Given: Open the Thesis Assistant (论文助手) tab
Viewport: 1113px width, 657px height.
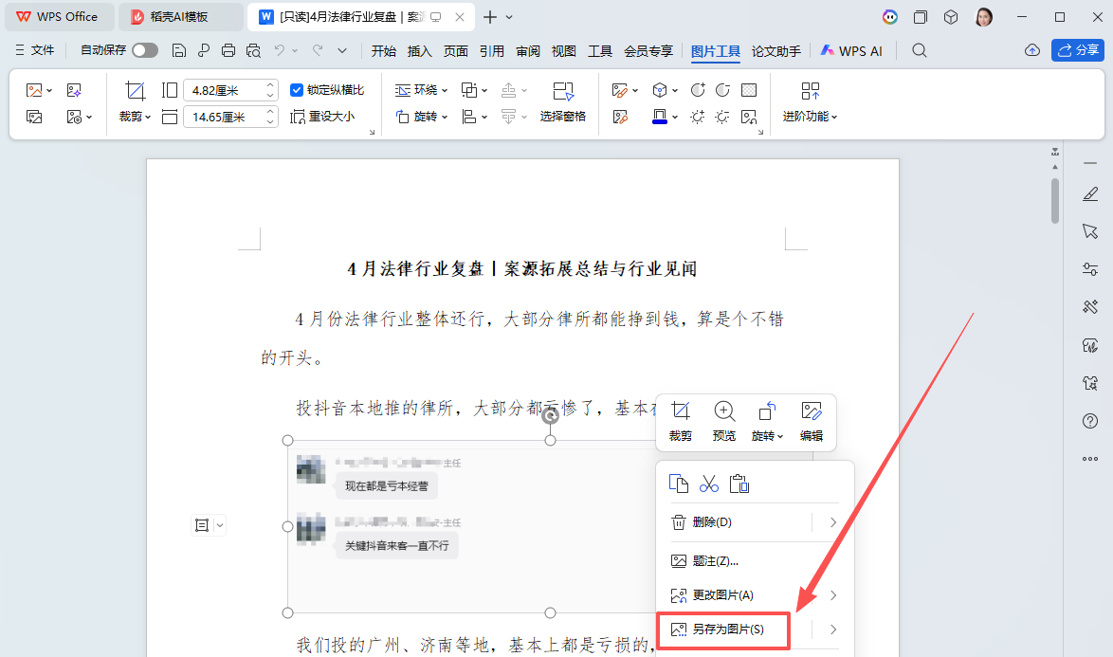Looking at the screenshot, I should 775,51.
